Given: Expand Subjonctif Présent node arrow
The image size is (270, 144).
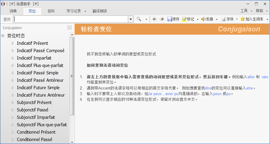Looking at the screenshot, I should (x=13, y=103).
